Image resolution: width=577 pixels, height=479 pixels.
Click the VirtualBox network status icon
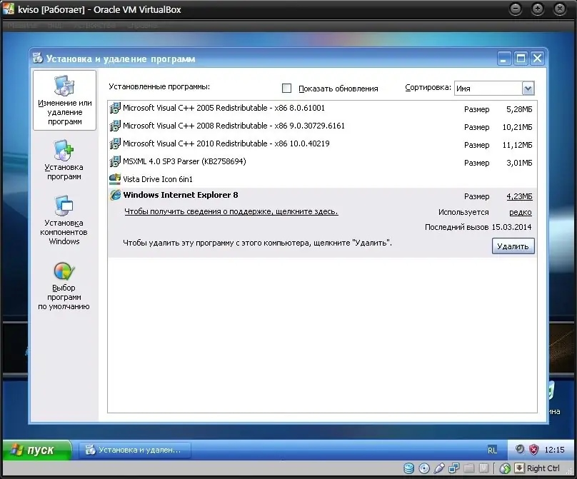(x=453, y=467)
